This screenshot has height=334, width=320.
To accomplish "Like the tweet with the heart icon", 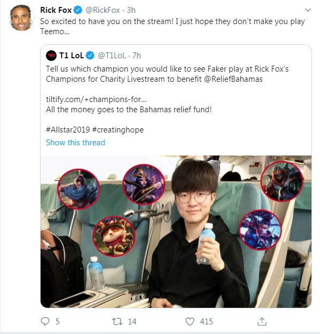I will [190, 321].
